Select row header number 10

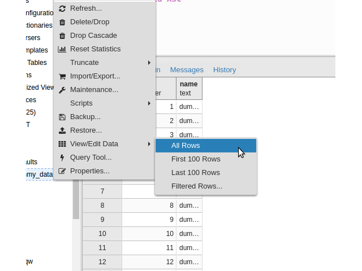[102, 234]
